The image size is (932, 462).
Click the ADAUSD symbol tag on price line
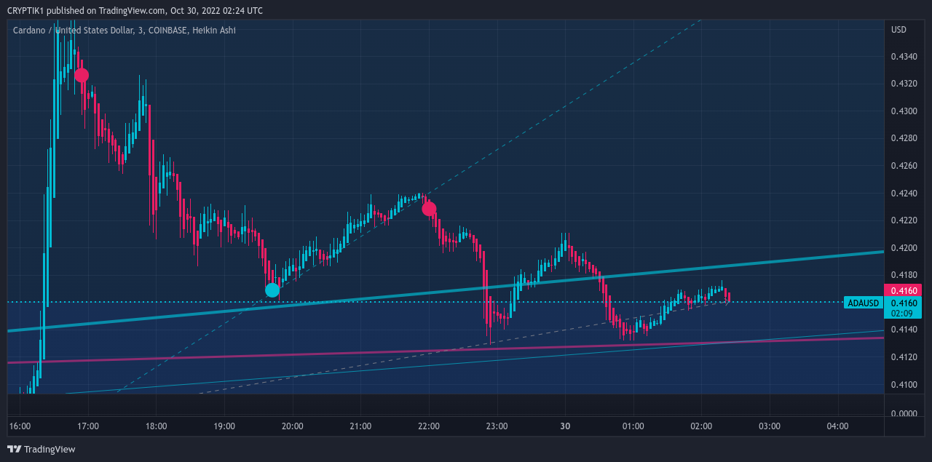coord(864,303)
